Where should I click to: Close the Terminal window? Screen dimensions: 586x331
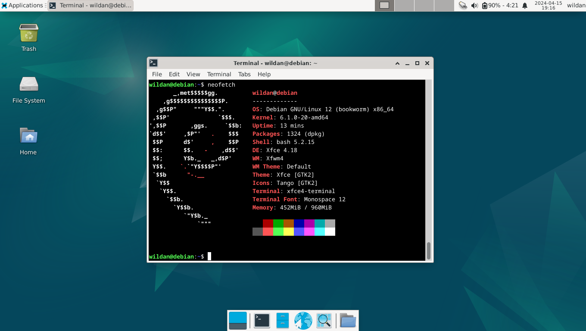(427, 63)
